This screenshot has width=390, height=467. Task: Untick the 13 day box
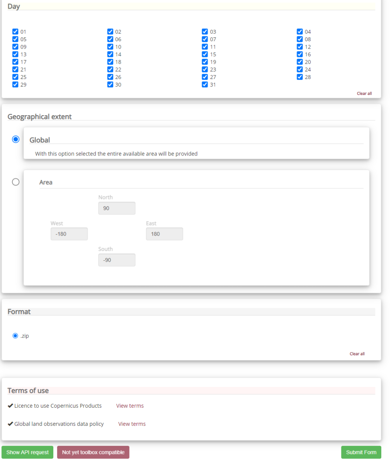click(x=15, y=54)
